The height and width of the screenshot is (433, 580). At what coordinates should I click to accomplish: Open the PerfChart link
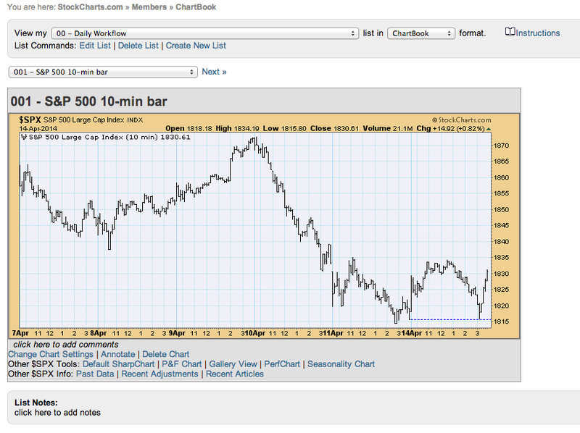click(282, 364)
